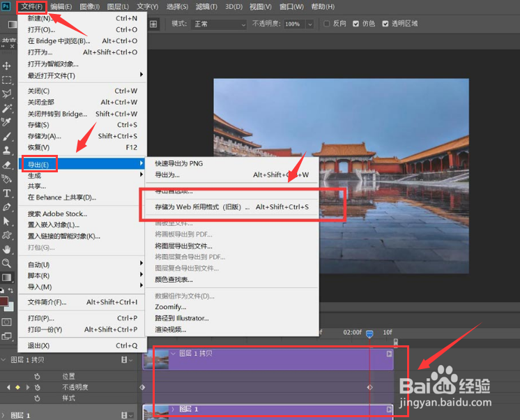Toggle the yellow opacity keyframe diamond
This screenshot has width=520, height=420.
click(18, 387)
